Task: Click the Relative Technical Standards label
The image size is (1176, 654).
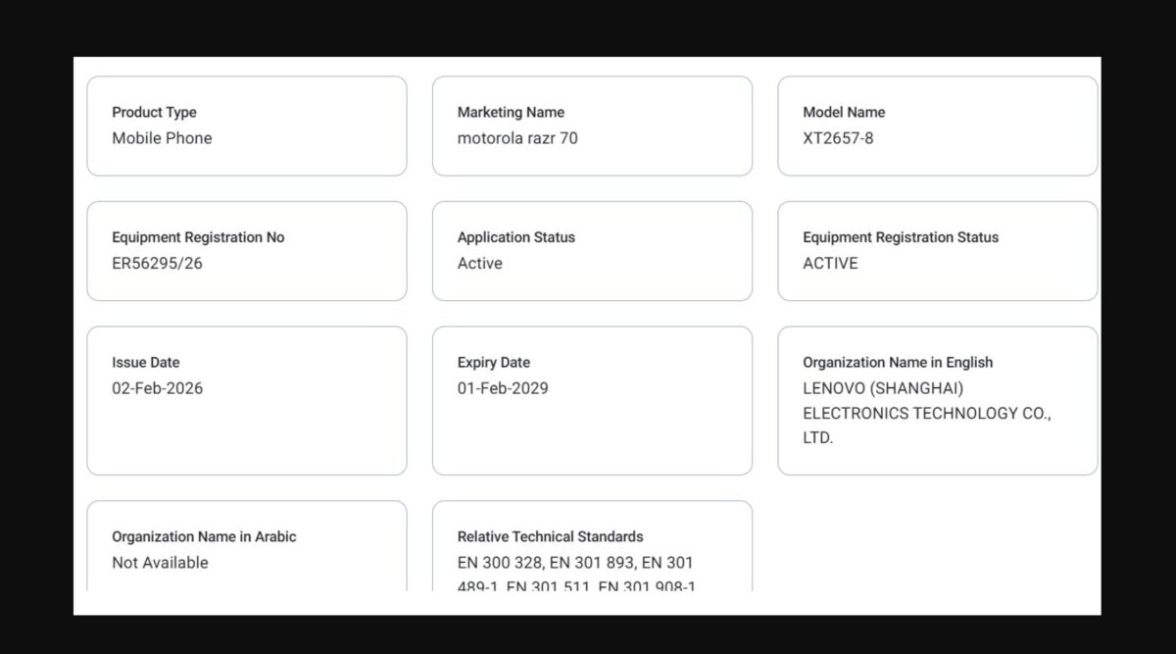Action: tap(551, 536)
